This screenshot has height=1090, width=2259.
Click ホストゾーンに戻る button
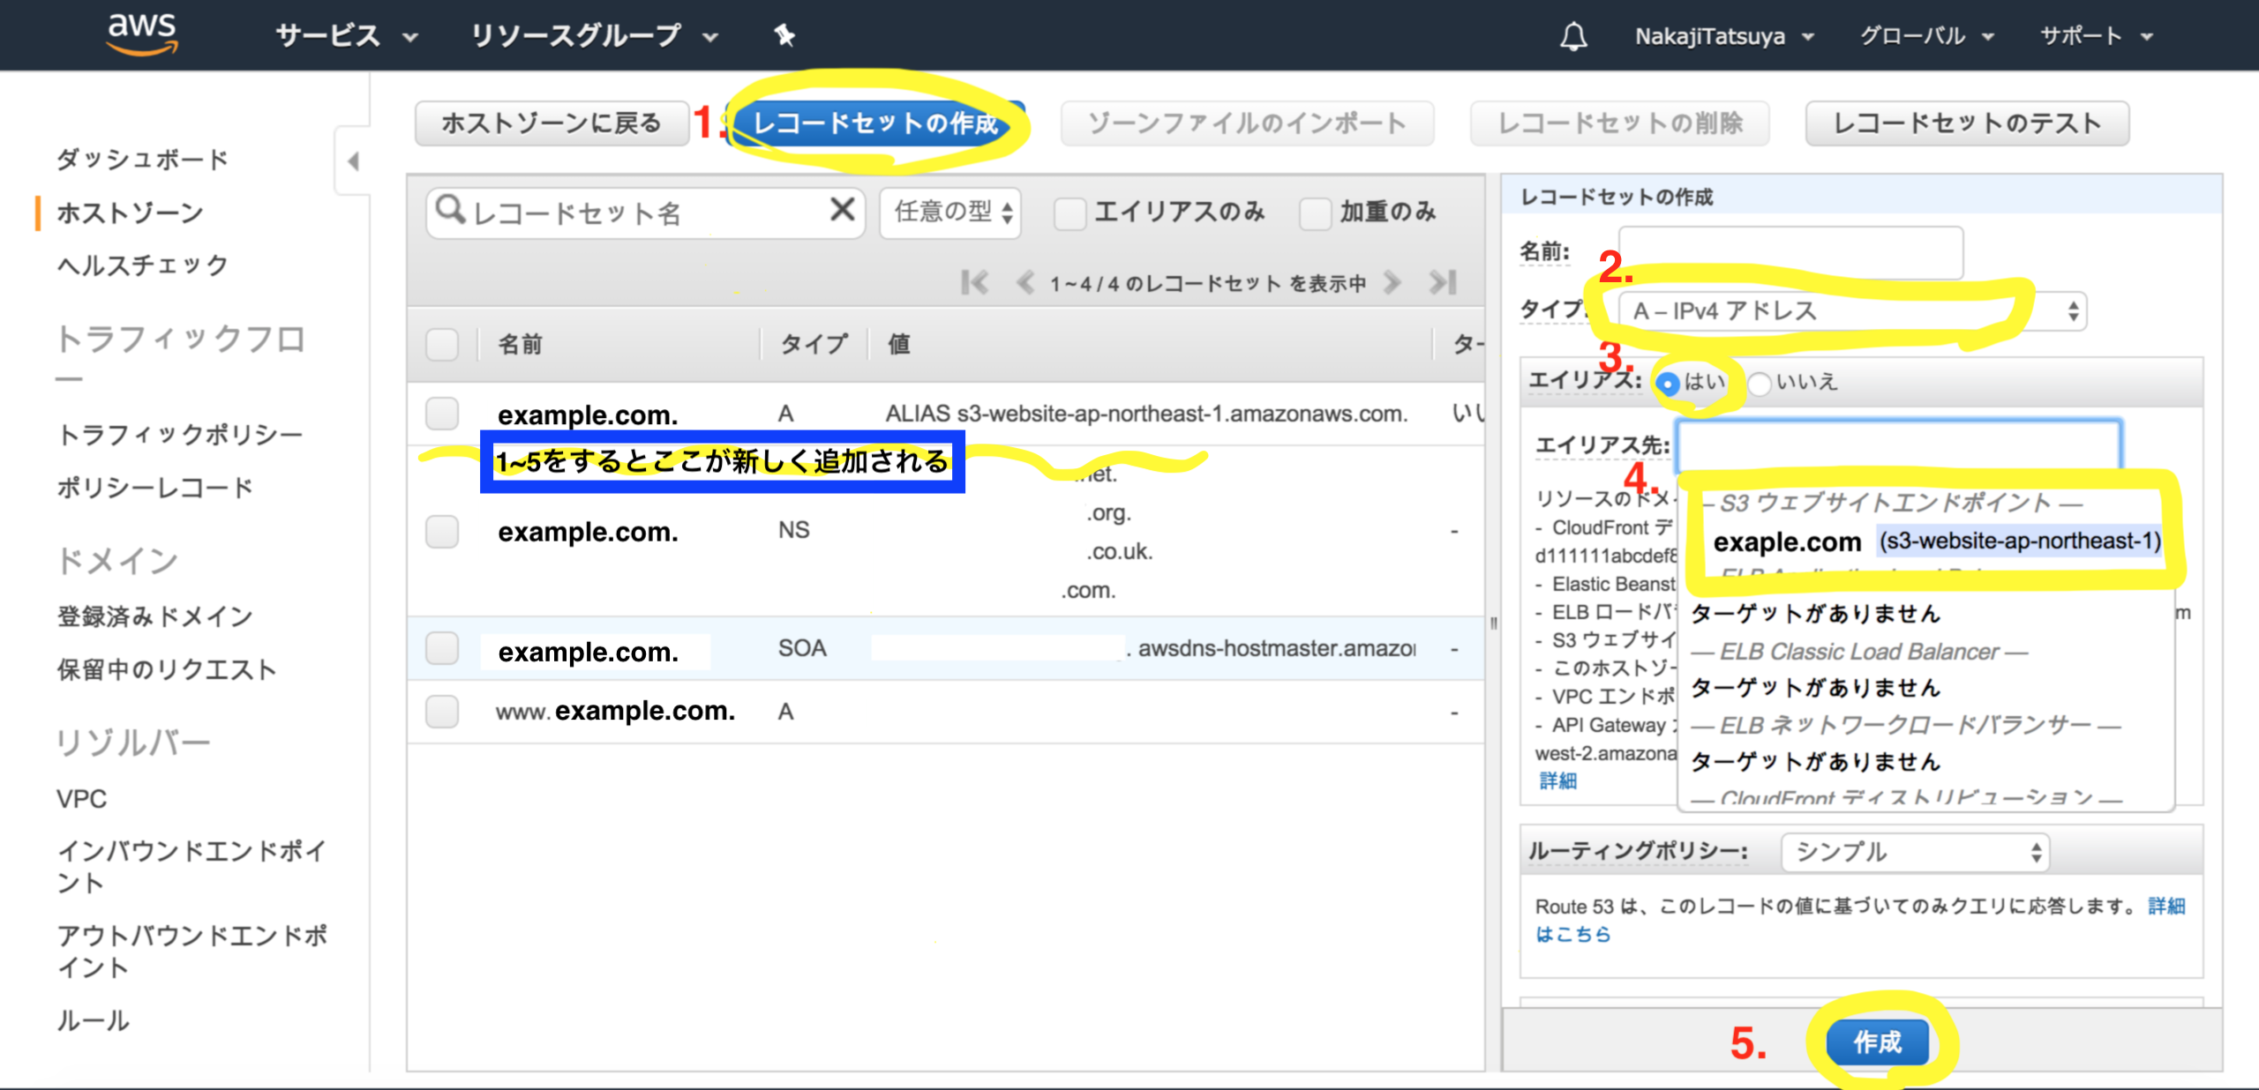552,123
